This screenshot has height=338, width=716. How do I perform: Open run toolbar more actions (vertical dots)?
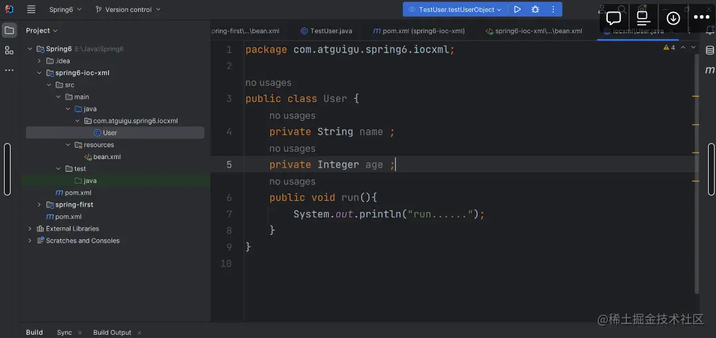click(x=553, y=9)
